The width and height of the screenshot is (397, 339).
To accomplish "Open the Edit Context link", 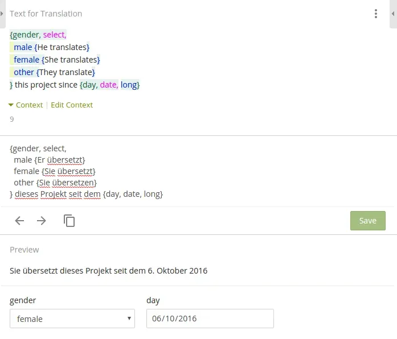I will pyautogui.click(x=72, y=105).
